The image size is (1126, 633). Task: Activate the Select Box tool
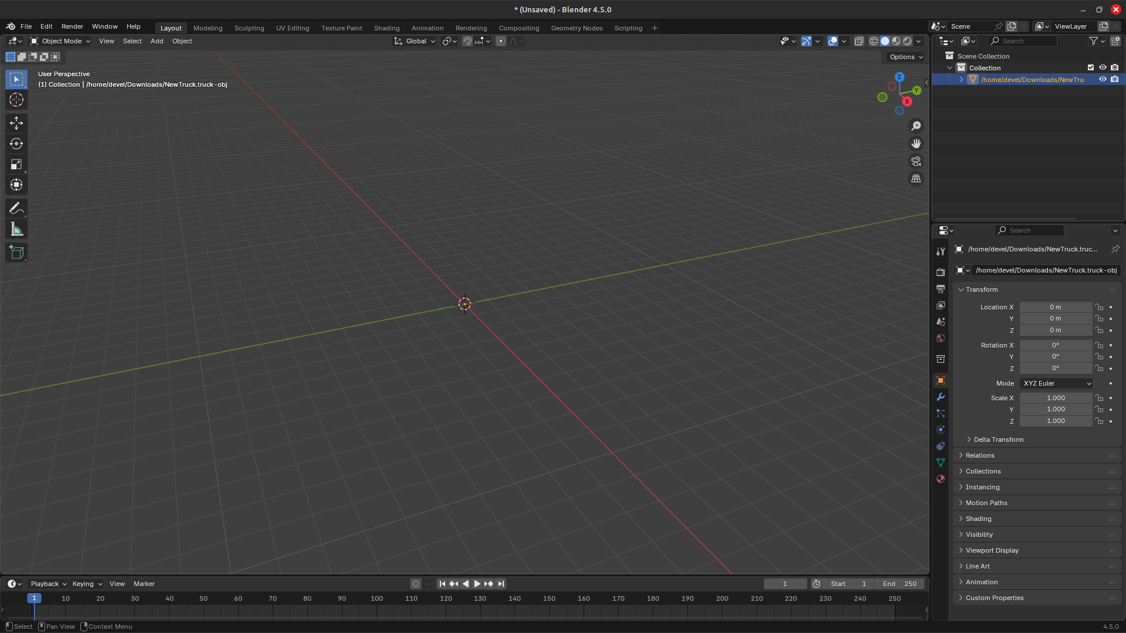pyautogui.click(x=16, y=79)
